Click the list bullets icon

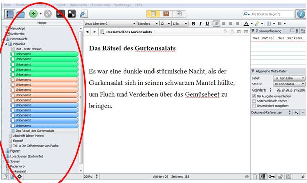pyautogui.click(x=280, y=24)
